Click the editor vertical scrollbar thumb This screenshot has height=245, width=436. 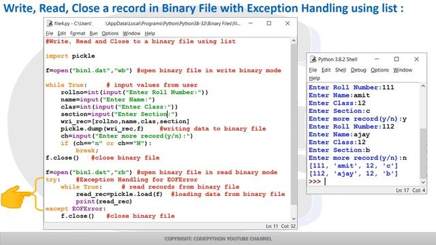pos(294,125)
